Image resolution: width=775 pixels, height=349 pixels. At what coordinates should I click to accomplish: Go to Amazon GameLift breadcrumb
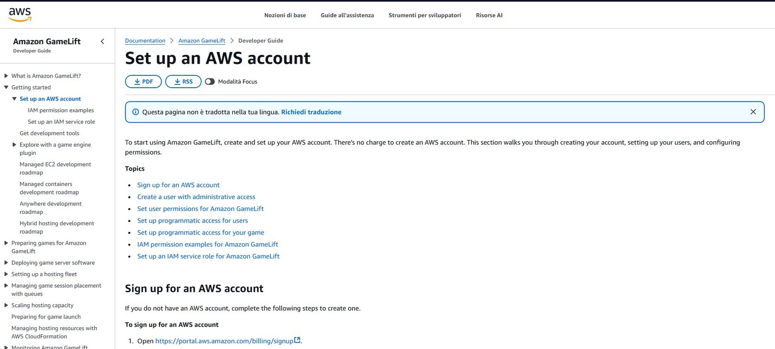pyautogui.click(x=202, y=41)
